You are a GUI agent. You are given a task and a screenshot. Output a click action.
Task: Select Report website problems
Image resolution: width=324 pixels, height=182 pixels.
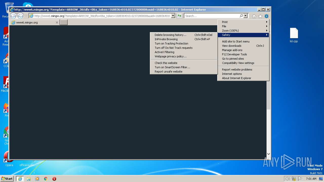[243, 70]
